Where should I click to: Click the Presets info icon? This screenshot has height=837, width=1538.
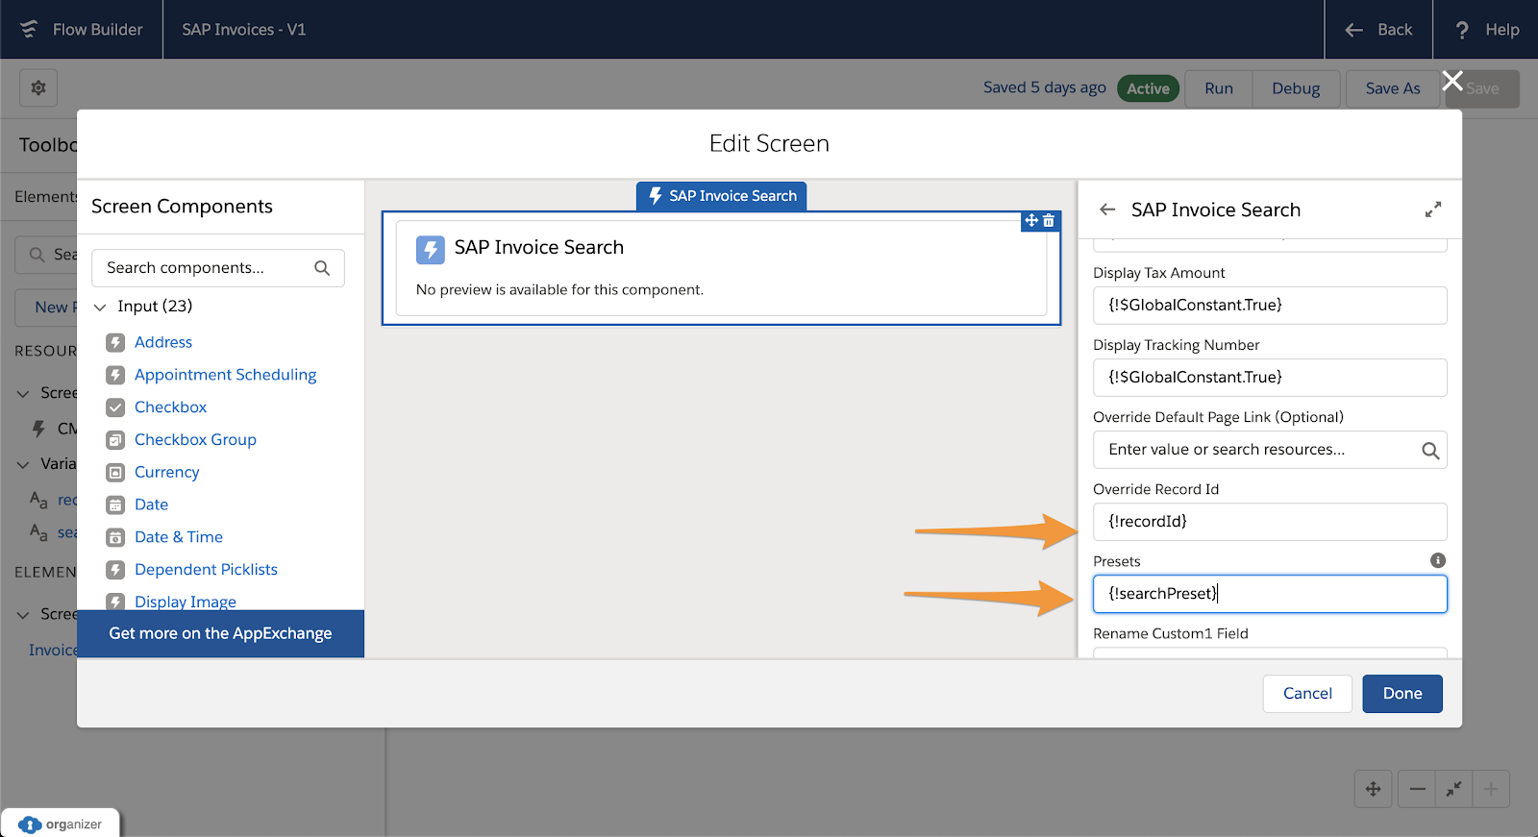[1438, 560]
